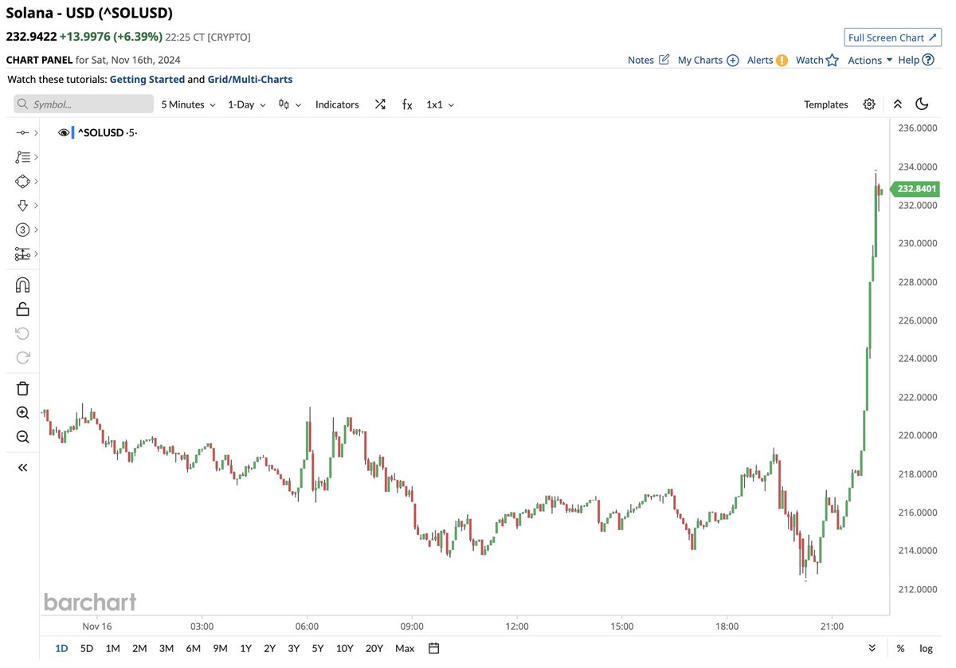This screenshot has height=668, width=956.
Task: Toggle percent scale mode
Action: (x=900, y=648)
